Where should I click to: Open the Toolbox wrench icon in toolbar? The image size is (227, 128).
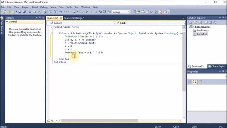click(x=152, y=12)
